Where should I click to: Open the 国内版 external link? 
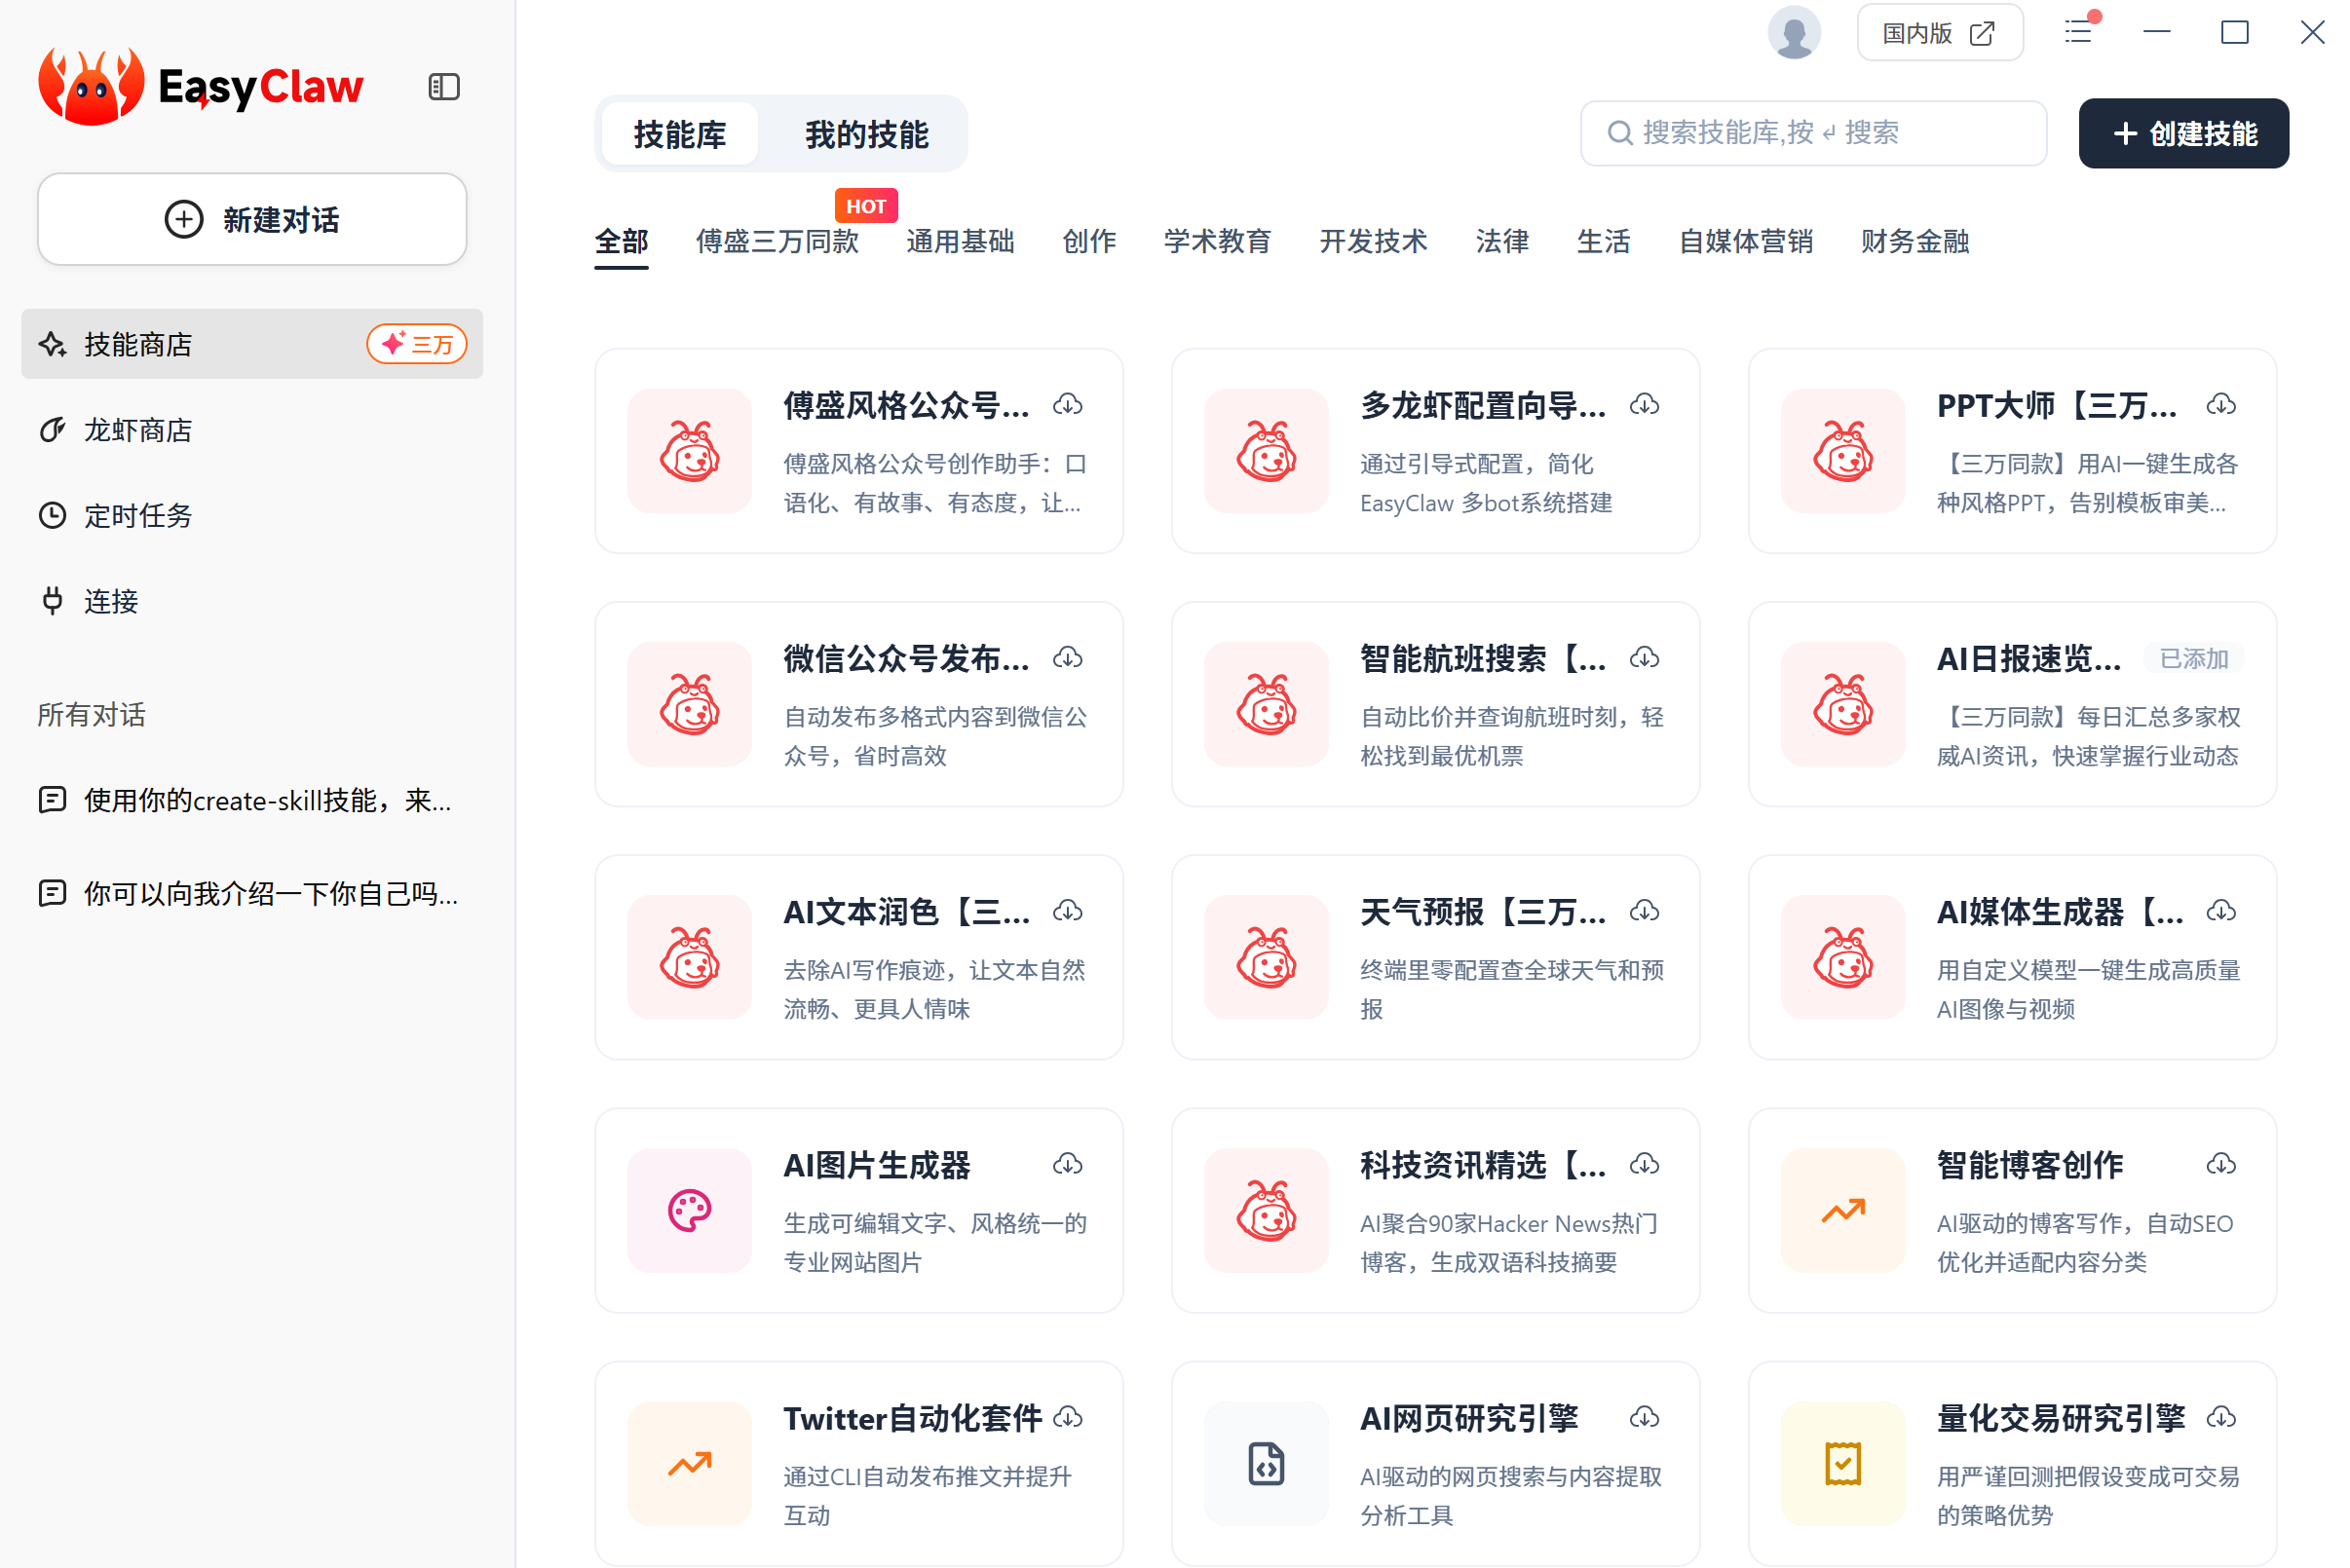coord(1939,33)
